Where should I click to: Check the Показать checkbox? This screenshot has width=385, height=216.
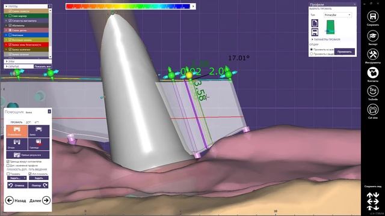click(8, 173)
